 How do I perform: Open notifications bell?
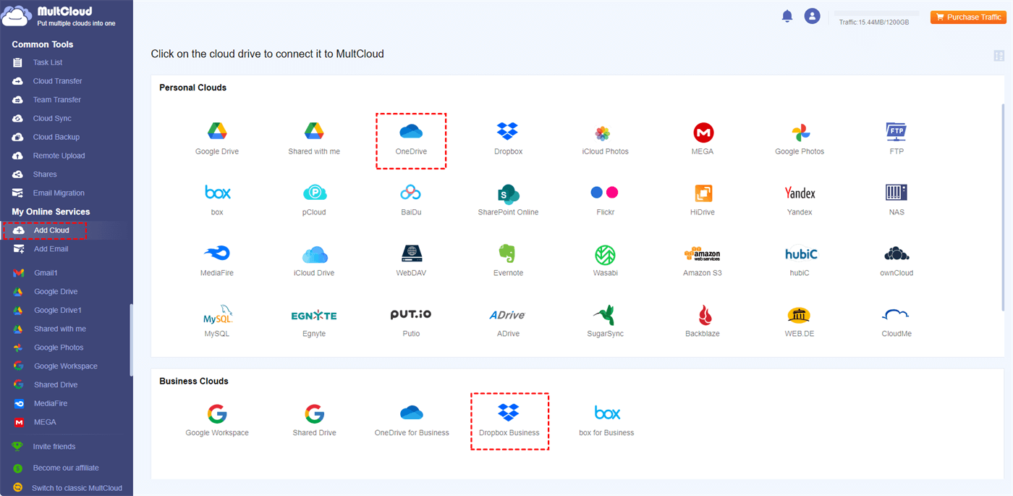pyautogui.click(x=787, y=16)
